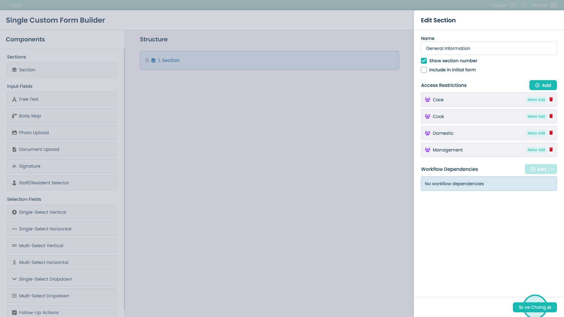Image resolution: width=564 pixels, height=317 pixels.
Task: Click the Workflow Dependencies Add button
Action: 537,169
